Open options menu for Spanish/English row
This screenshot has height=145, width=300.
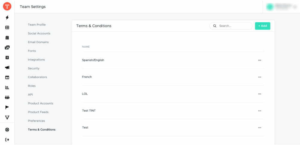259,60
